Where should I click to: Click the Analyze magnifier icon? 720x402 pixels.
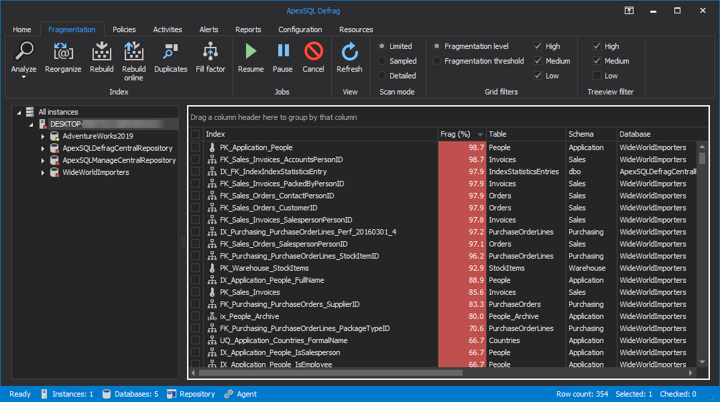point(24,51)
